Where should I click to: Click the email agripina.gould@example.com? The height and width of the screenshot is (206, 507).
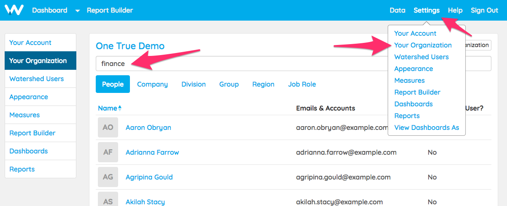point(343,177)
